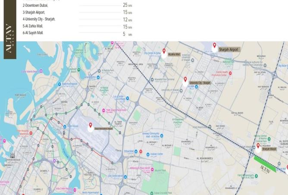This screenshot has height=195, width=288.
Task: Click the Sharjah Masjid map label
Action: (269, 149)
